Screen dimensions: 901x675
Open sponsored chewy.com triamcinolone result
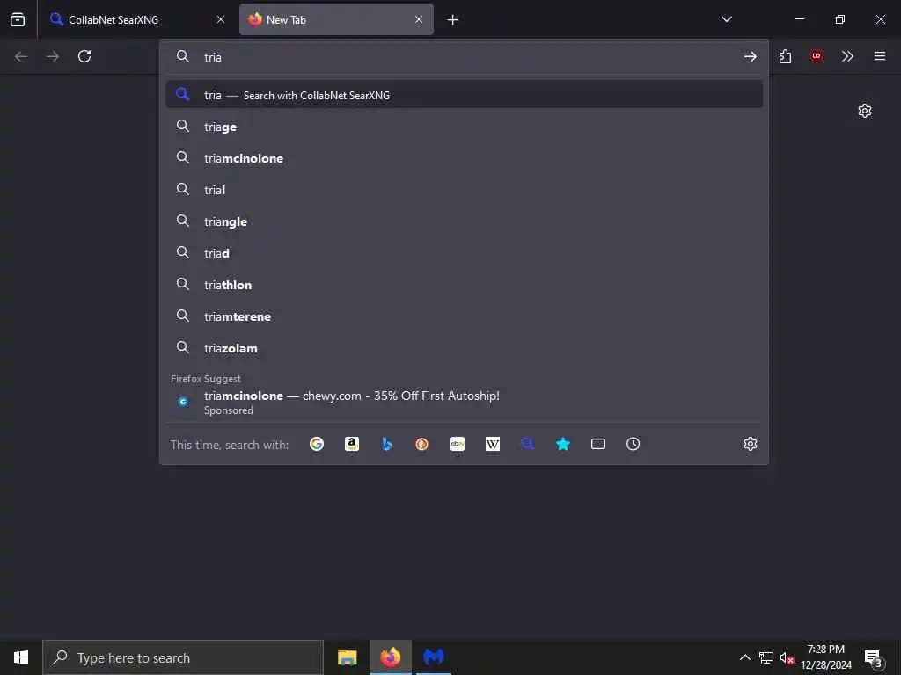point(465,403)
